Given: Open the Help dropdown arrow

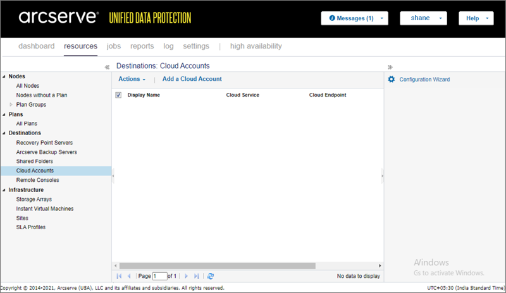Looking at the screenshot, I should tap(487, 18).
